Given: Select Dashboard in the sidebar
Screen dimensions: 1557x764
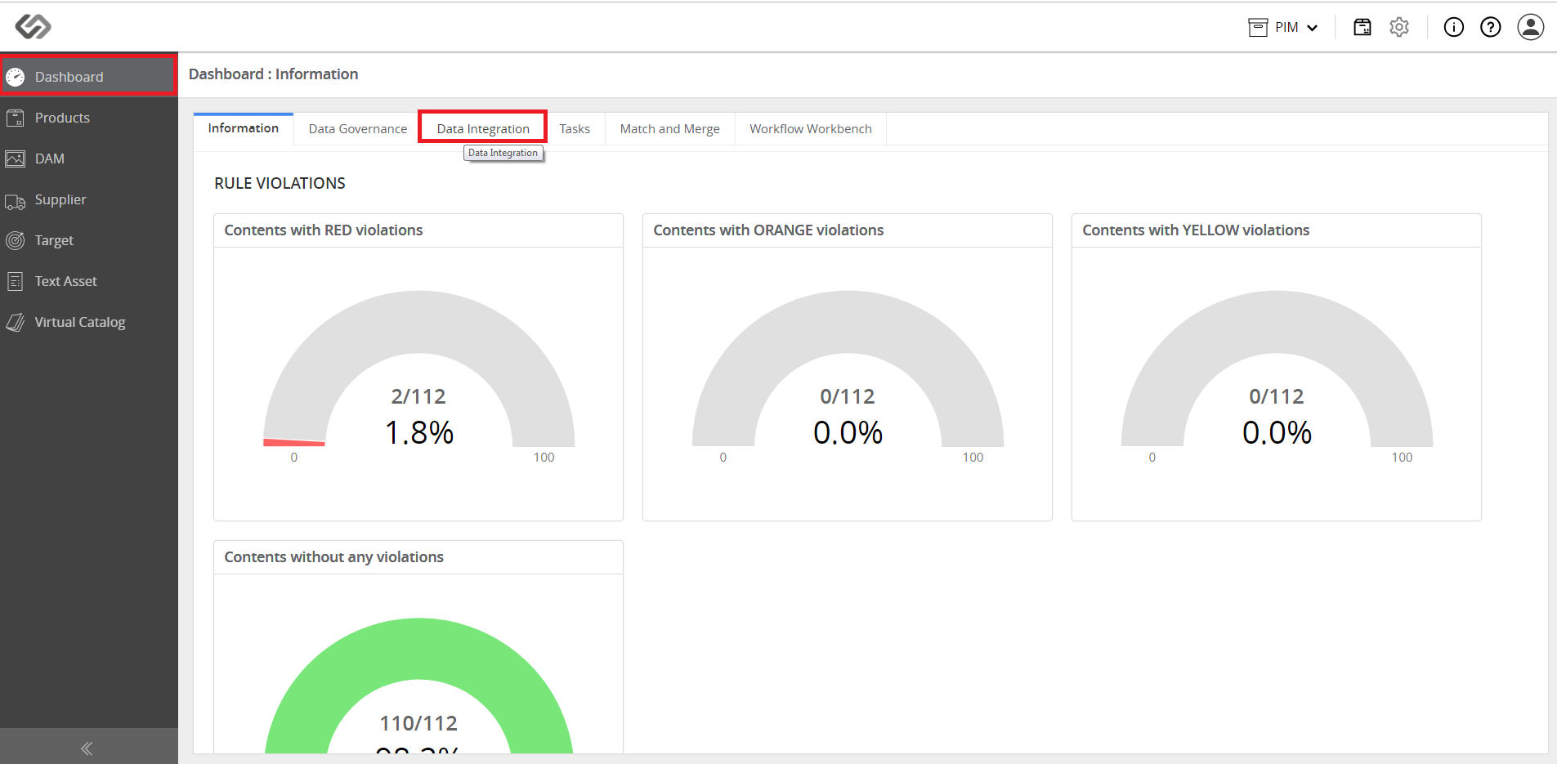Looking at the screenshot, I should 89,77.
